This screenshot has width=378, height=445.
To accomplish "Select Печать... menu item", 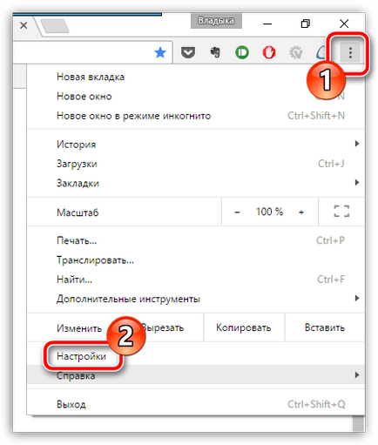I will [x=196, y=240].
